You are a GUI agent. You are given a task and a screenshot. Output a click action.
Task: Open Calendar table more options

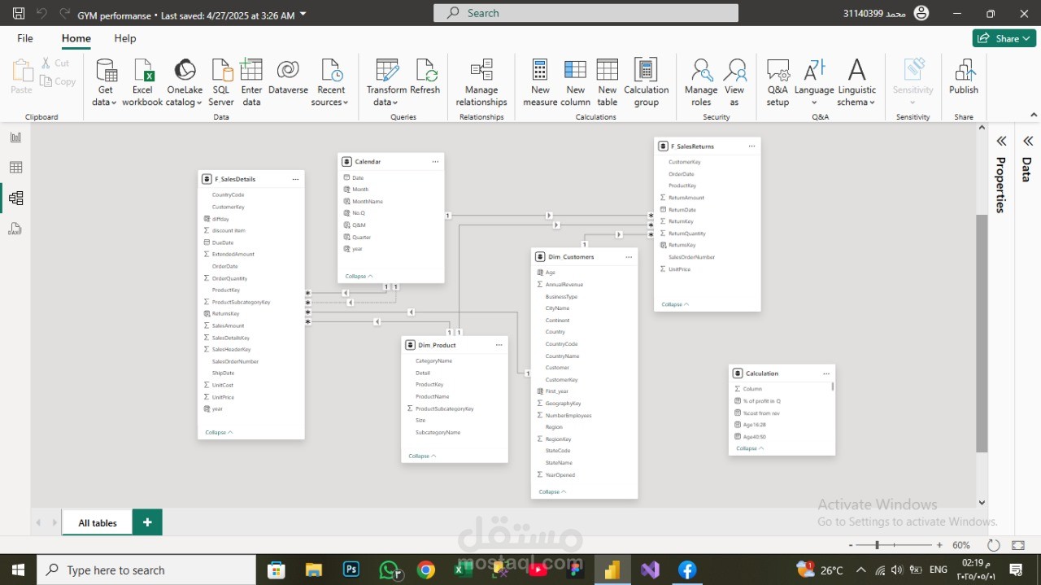(435, 162)
